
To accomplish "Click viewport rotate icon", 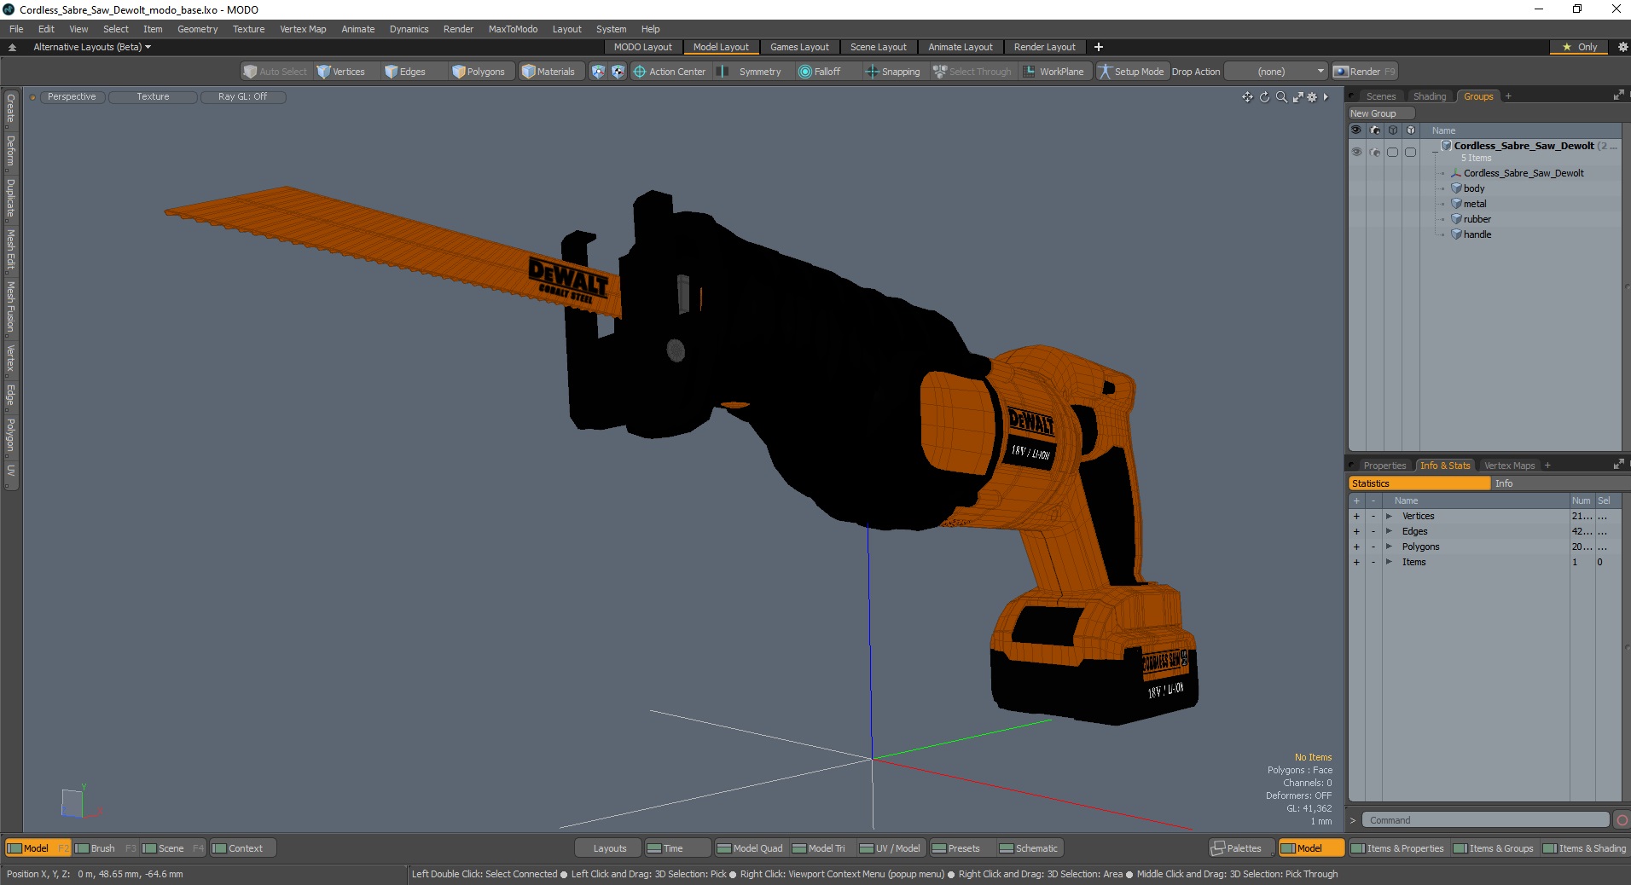I will tap(1264, 97).
